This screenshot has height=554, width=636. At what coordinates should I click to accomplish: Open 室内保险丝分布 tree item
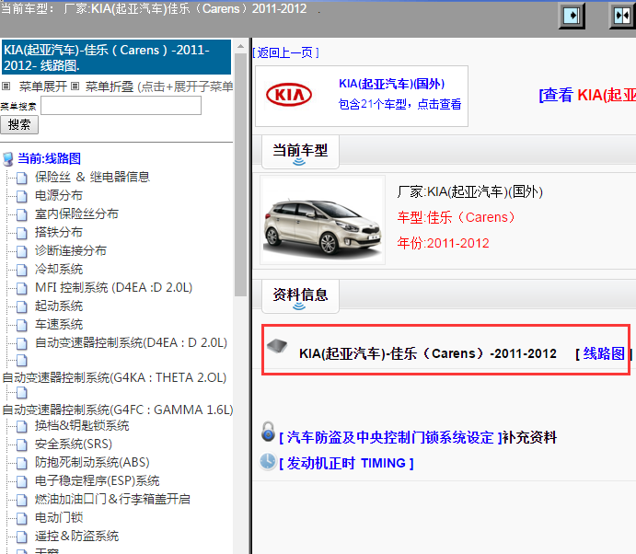[x=76, y=214]
